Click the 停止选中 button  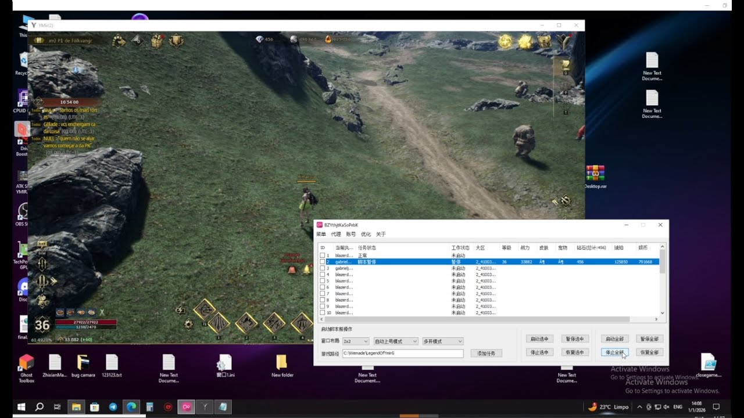click(x=539, y=352)
